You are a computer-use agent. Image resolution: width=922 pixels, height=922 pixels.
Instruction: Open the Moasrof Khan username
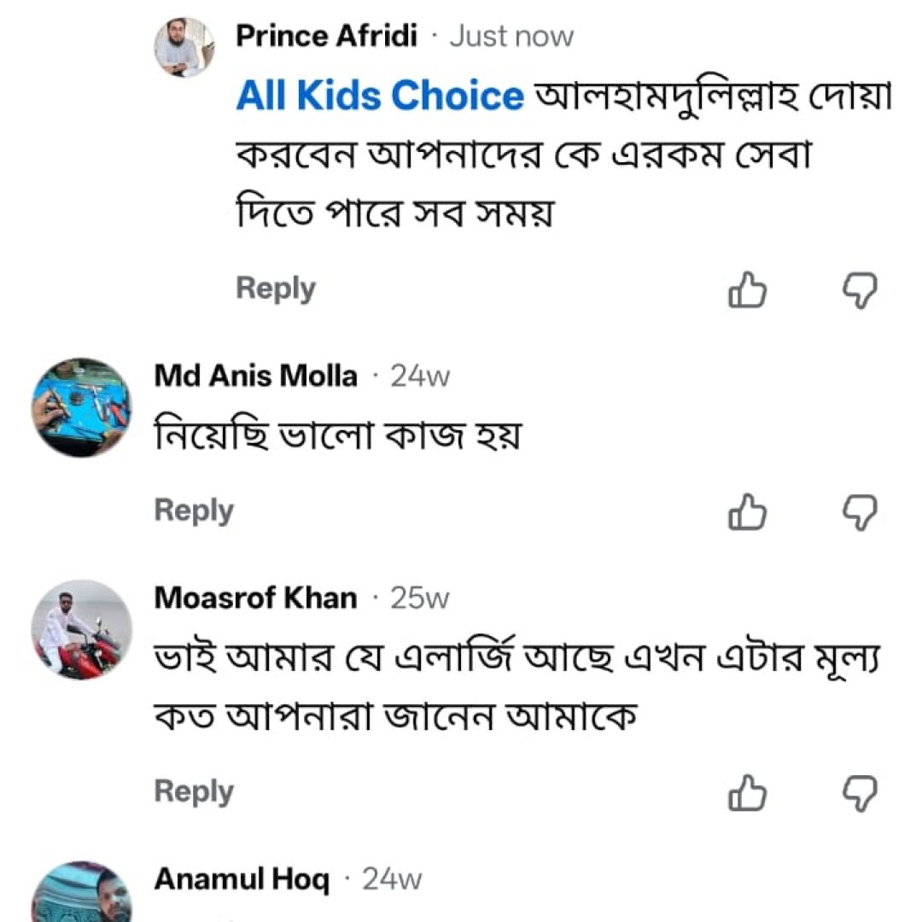(x=256, y=598)
